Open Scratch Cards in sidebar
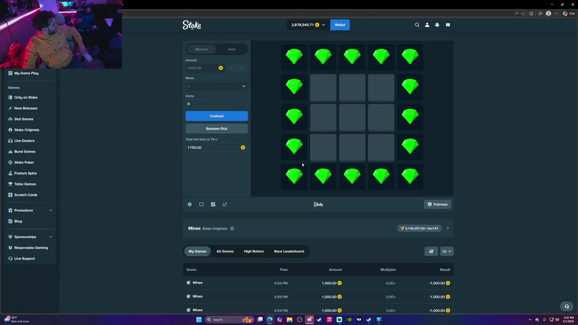Image resolution: width=578 pixels, height=325 pixels. tap(26, 195)
